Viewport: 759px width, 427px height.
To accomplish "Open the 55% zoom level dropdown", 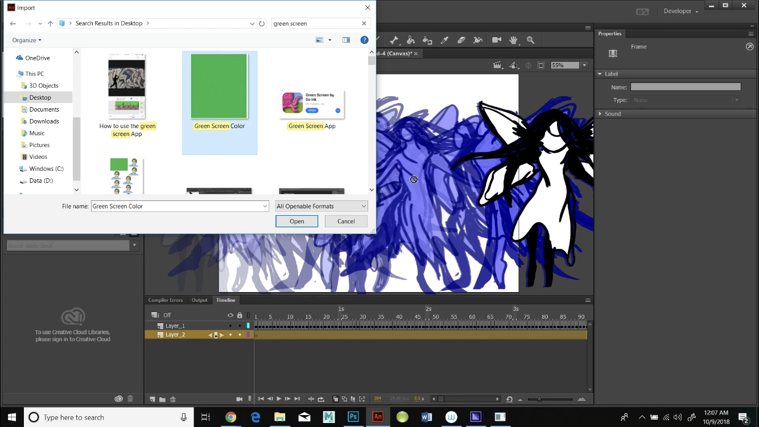I will (x=584, y=65).
